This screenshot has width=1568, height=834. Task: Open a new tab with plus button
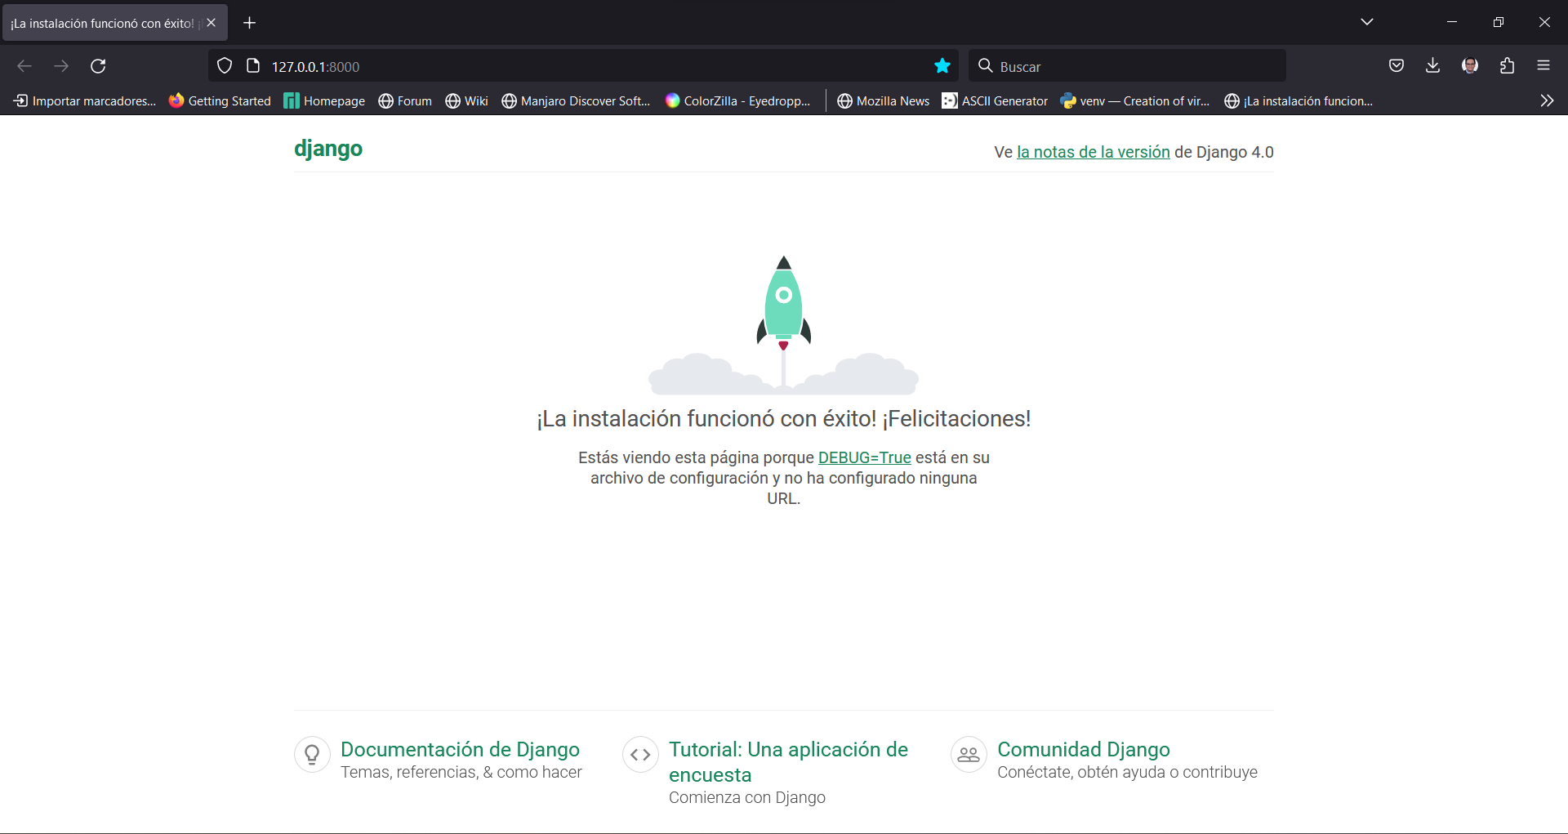point(250,23)
